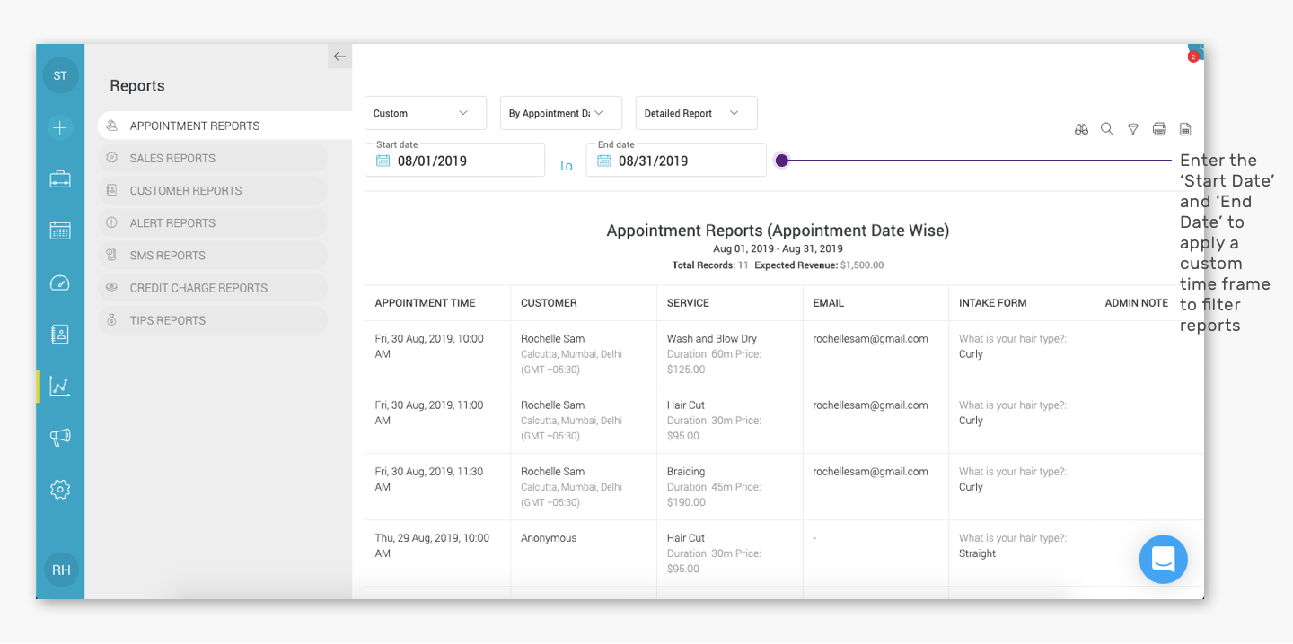Open the search magnifier in the report toolbar
This screenshot has width=1293, height=644.
[1107, 129]
